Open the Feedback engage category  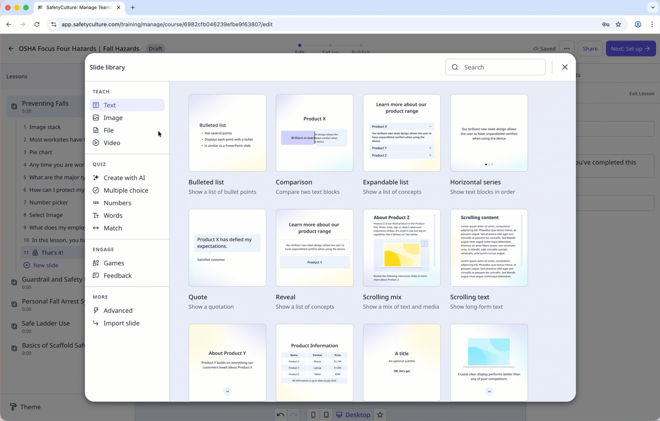[127, 275]
